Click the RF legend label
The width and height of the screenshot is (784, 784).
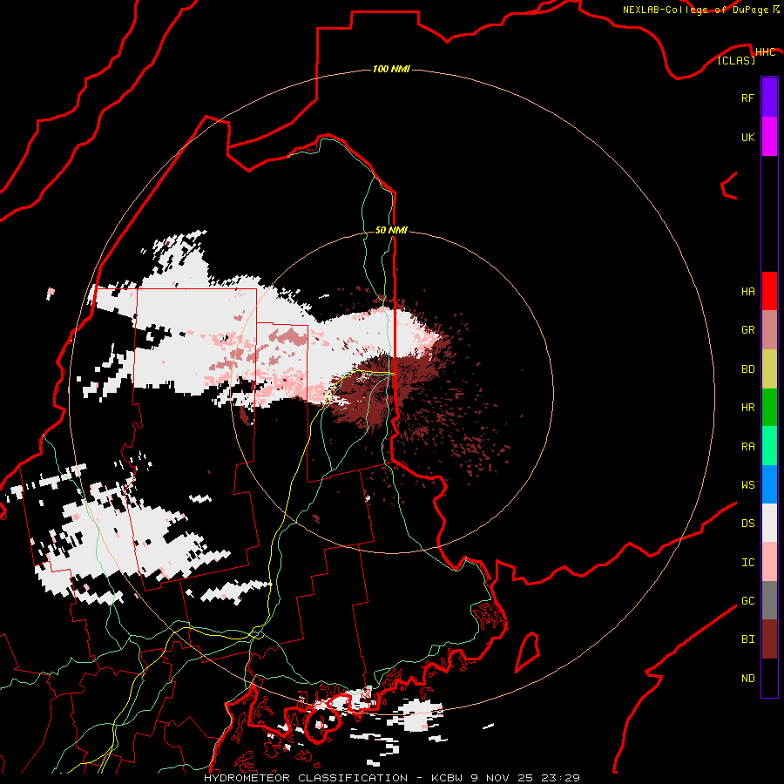pos(747,98)
